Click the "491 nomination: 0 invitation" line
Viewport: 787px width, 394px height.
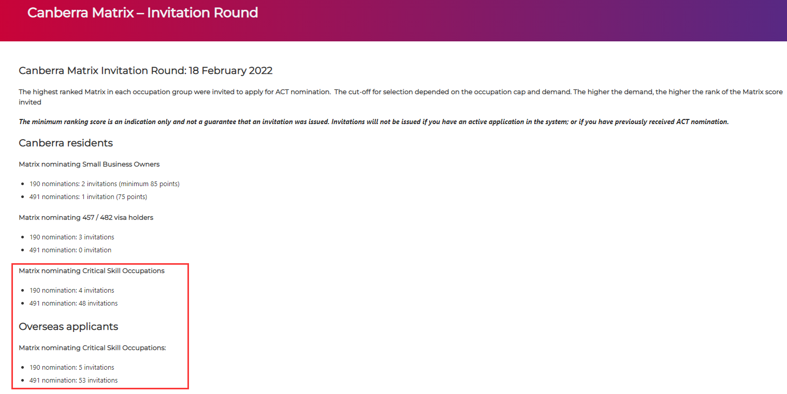point(70,250)
